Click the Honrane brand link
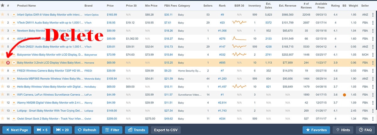Viewport: 377px width, 135px height. point(89,63)
